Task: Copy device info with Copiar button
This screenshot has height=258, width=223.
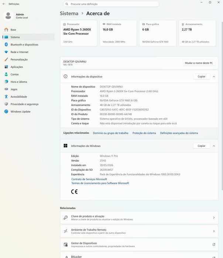Action: pyautogui.click(x=202, y=76)
